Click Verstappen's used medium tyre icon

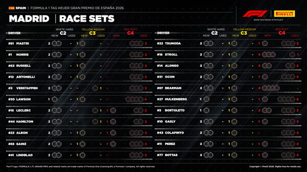pos(95,88)
